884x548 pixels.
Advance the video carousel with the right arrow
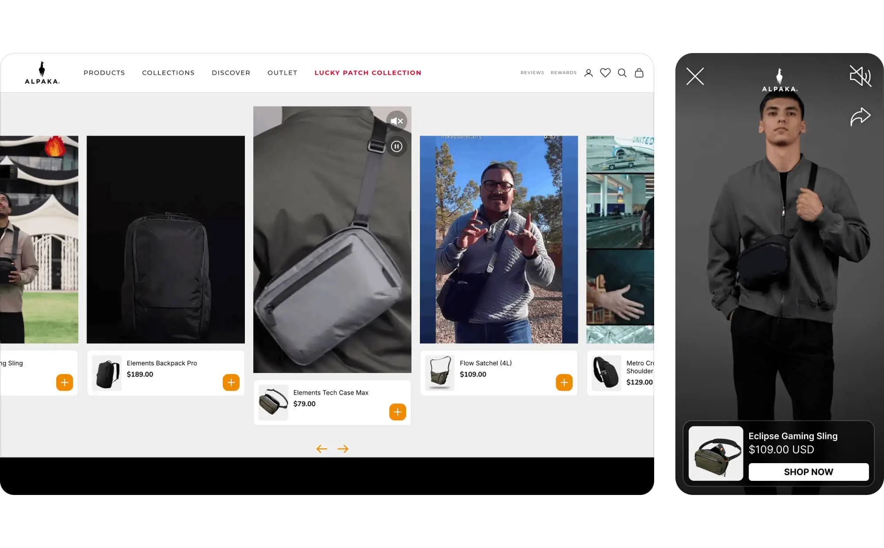click(x=343, y=449)
